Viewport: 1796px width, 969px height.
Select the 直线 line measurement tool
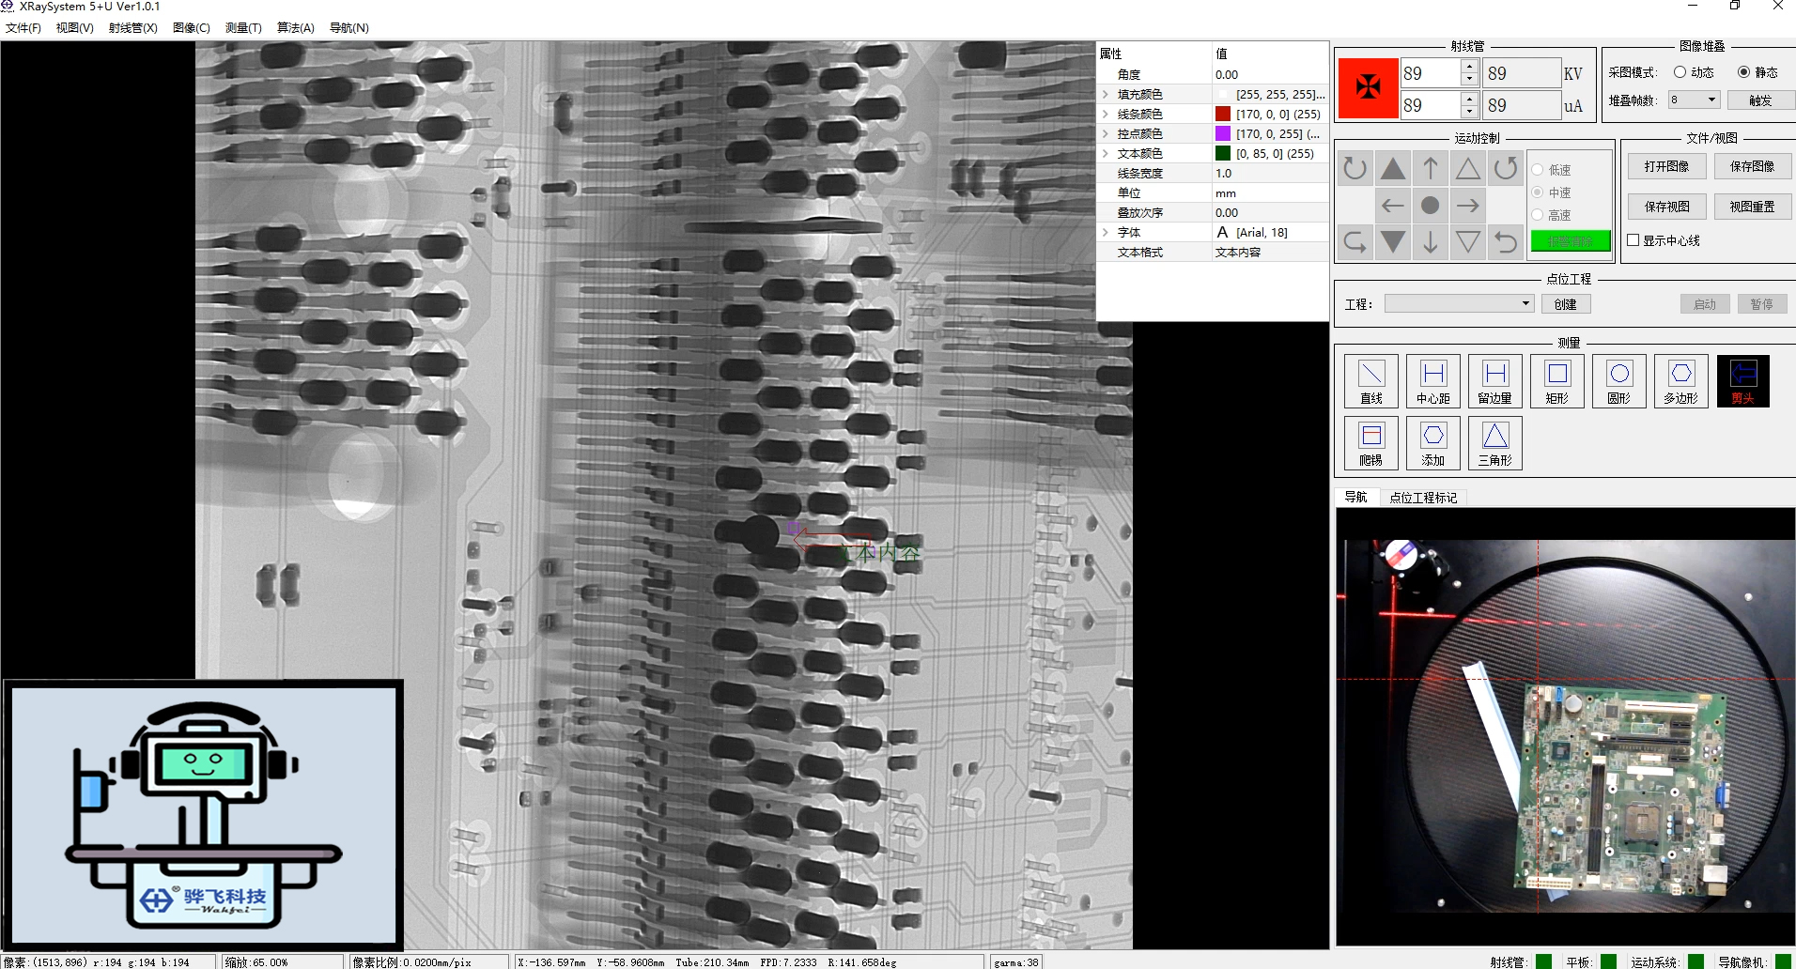point(1371,381)
